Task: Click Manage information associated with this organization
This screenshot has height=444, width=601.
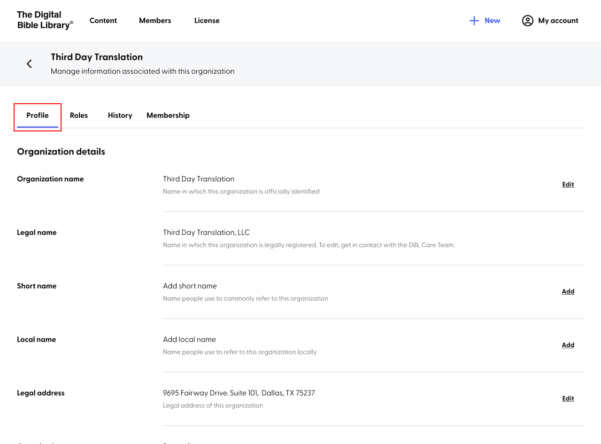Action: coord(143,71)
